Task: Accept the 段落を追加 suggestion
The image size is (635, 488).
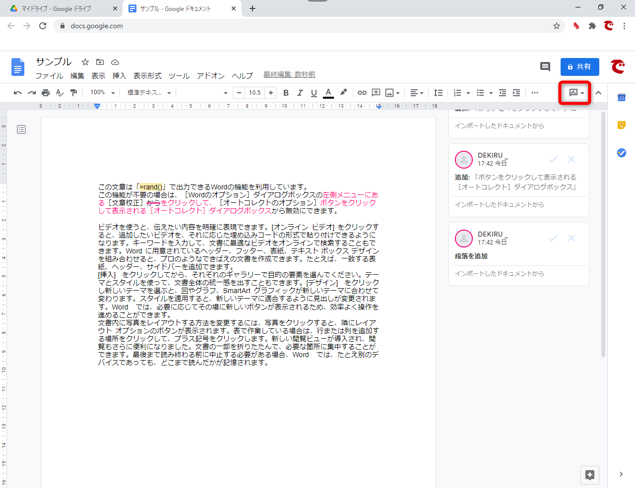Action: [553, 238]
